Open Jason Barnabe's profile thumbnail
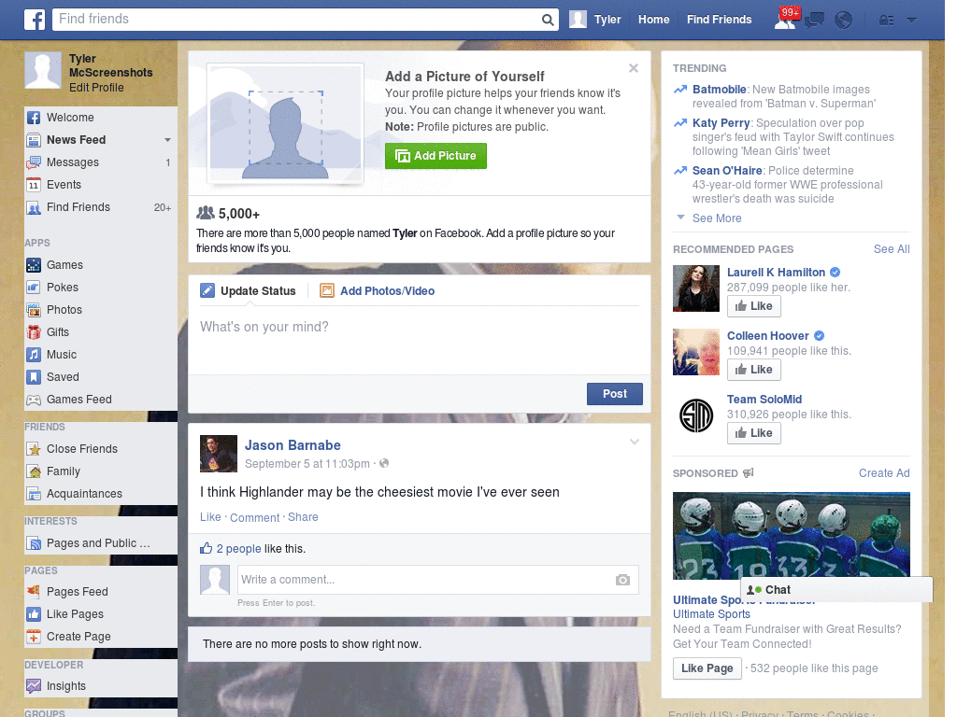Viewport: 957px width, 717px height. pos(219,454)
